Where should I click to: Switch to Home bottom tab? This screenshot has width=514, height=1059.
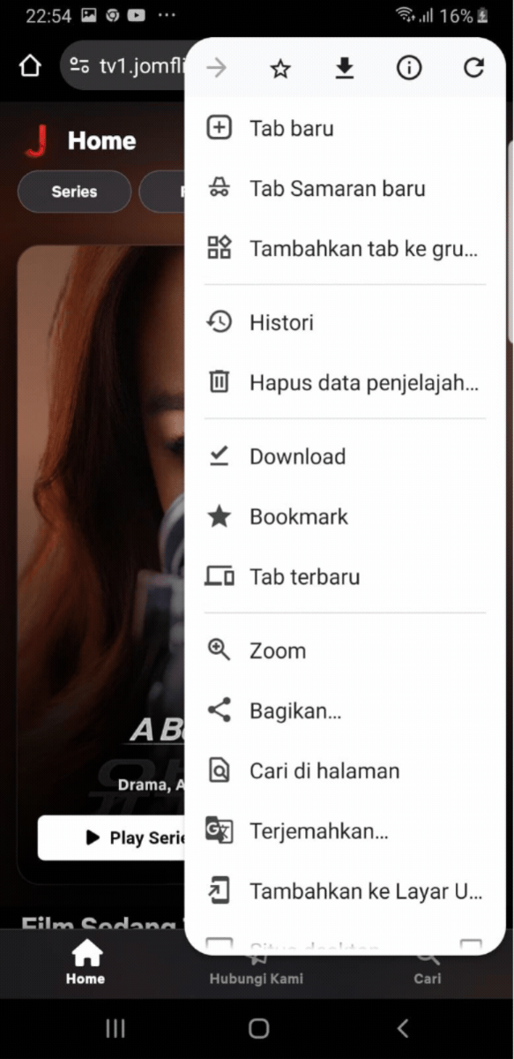(86, 963)
